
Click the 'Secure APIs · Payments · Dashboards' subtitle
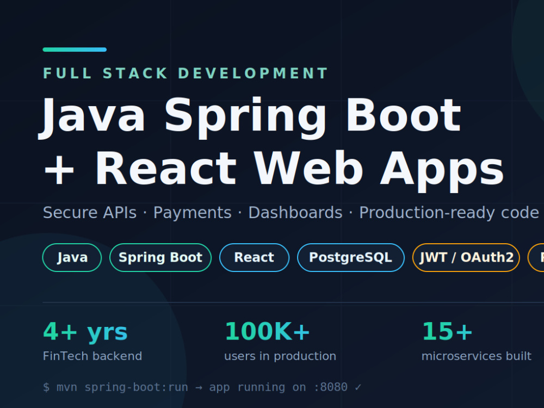[x=290, y=212]
